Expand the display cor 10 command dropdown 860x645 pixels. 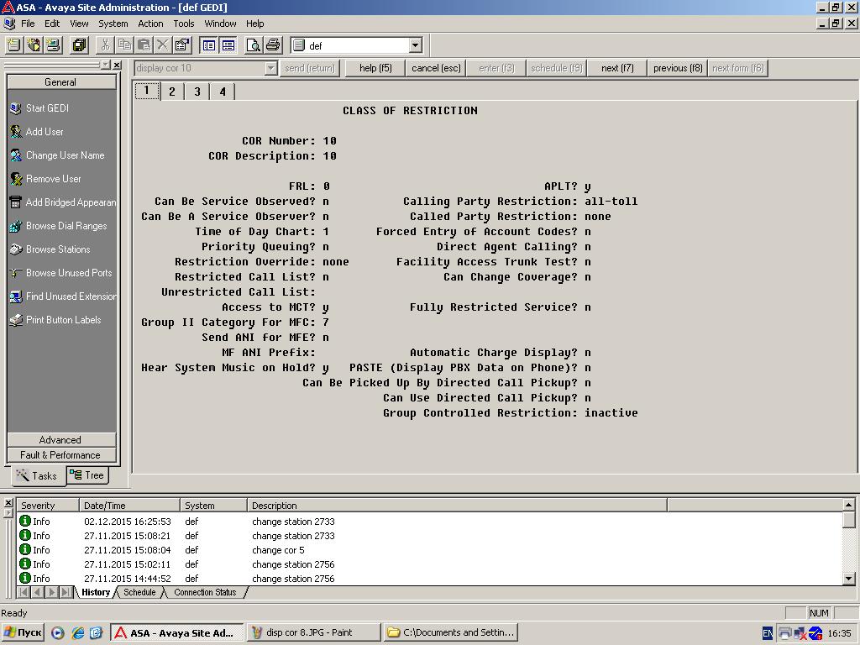[271, 69]
